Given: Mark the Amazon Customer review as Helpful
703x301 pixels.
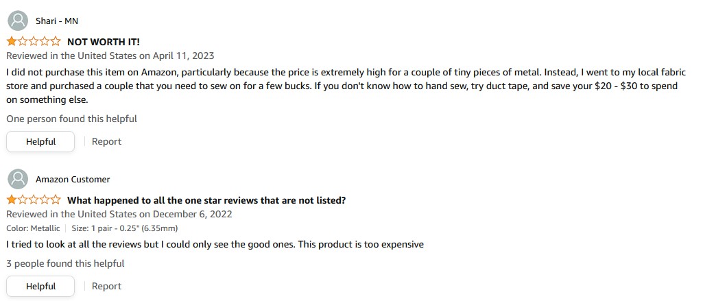Looking at the screenshot, I should pyautogui.click(x=40, y=286).
